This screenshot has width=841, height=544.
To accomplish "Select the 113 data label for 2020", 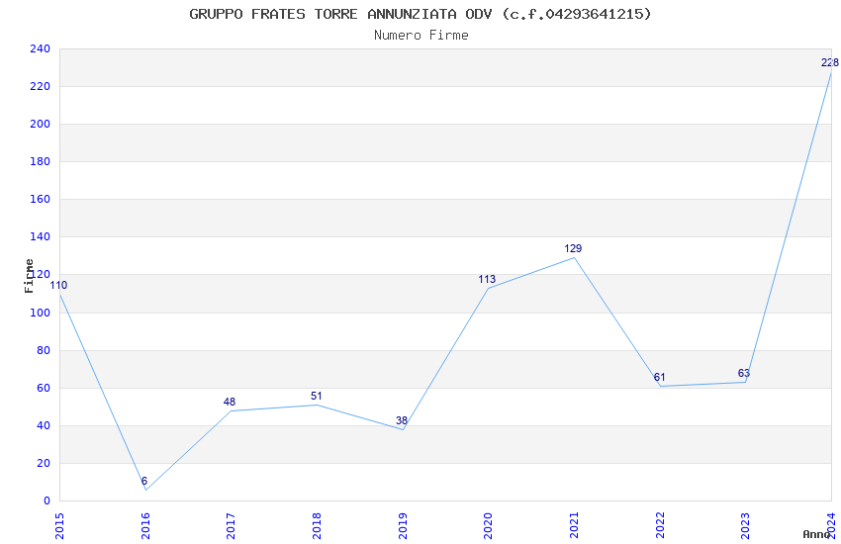I will (487, 279).
